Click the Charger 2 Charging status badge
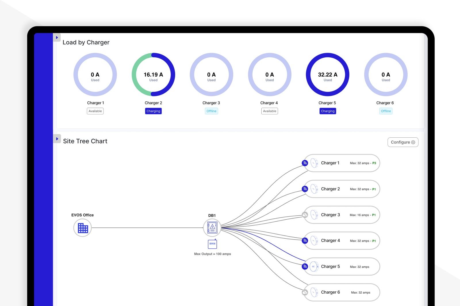The image size is (460, 306). (x=153, y=111)
